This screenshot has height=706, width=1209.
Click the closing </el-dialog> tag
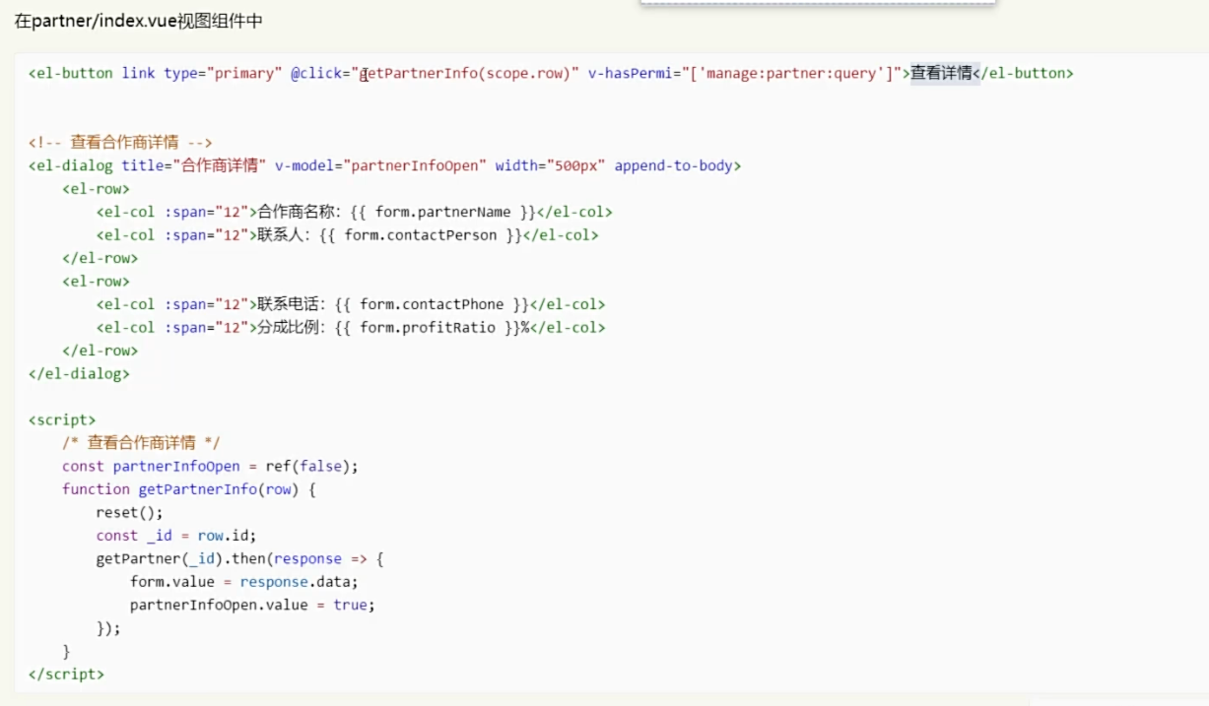click(79, 374)
